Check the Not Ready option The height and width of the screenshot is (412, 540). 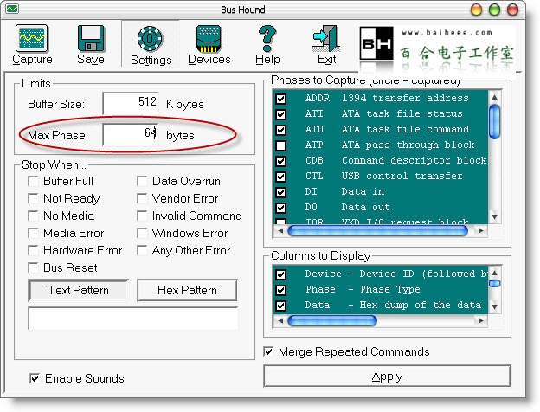33,198
